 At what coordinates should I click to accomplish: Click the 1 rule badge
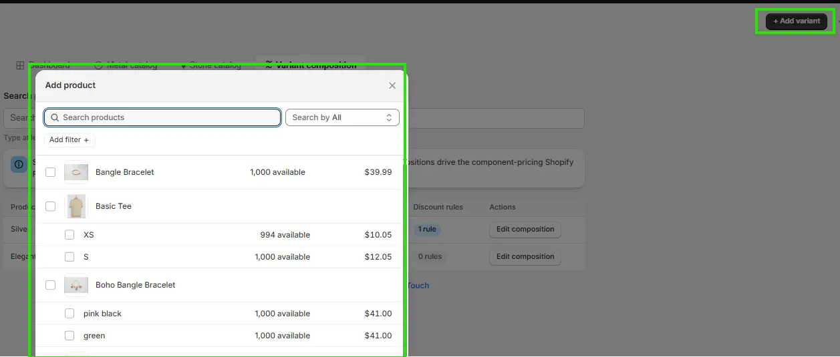(427, 230)
